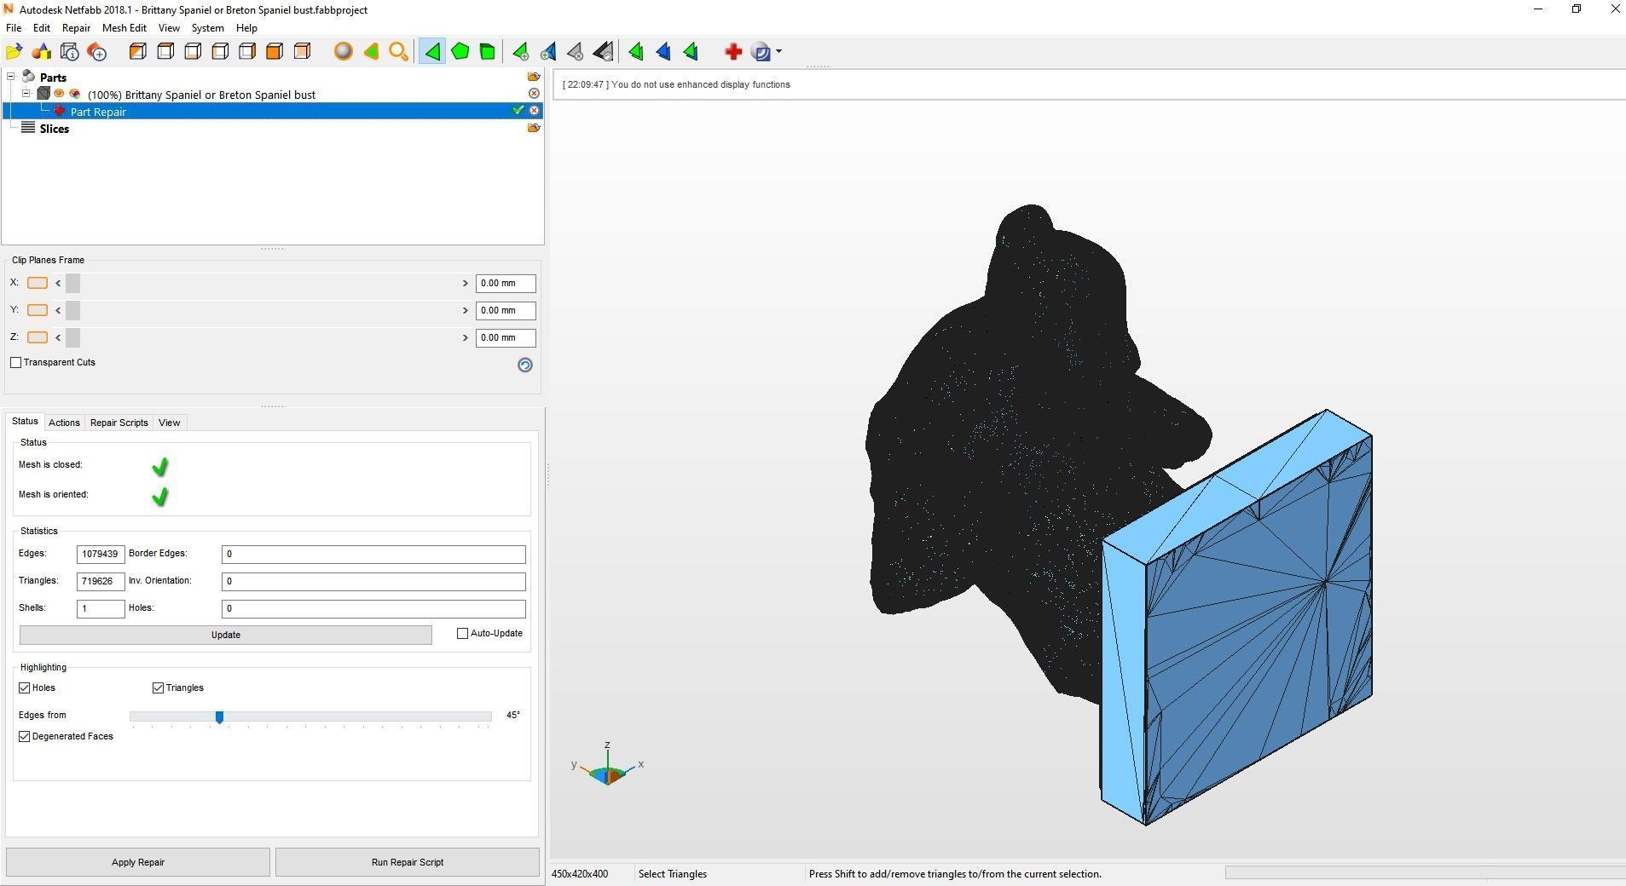Collapse the Parts tree node
1626x886 pixels.
[x=11, y=77]
